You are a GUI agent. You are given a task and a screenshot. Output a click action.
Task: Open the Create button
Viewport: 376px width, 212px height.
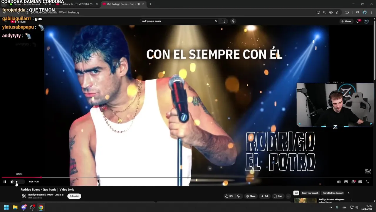point(346,21)
